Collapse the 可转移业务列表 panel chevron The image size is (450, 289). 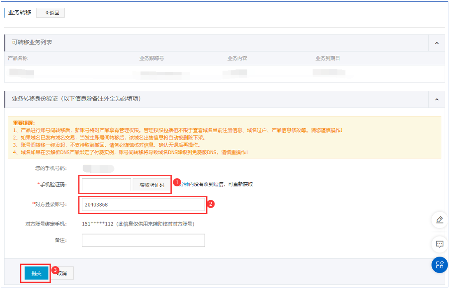tap(436, 43)
